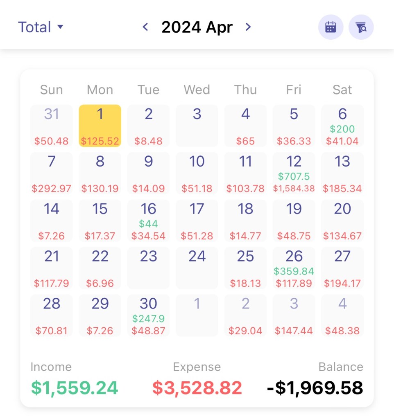
Task: Expand the Total account dropdown
Action: [x=41, y=27]
